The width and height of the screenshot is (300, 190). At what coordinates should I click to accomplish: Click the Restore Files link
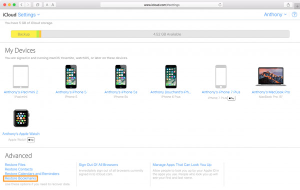coord(15,164)
